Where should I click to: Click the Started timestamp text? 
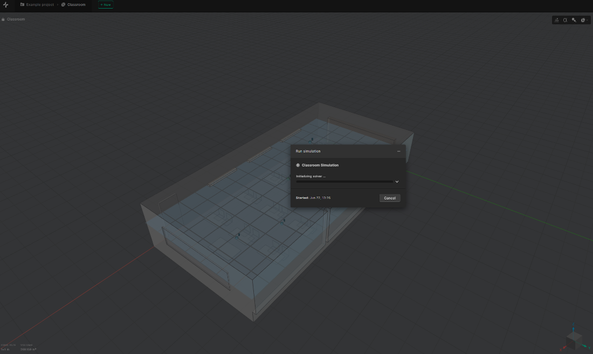(313, 198)
